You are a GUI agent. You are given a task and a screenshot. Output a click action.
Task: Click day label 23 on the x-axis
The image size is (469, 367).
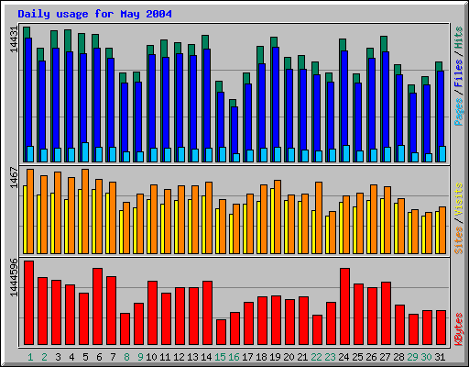[x=330, y=357]
